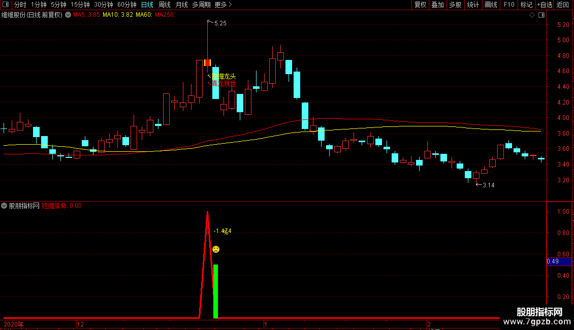Viewport: 574px width, 330px height.
Task: Switch to 月线 monthly chart
Action: 181,5
